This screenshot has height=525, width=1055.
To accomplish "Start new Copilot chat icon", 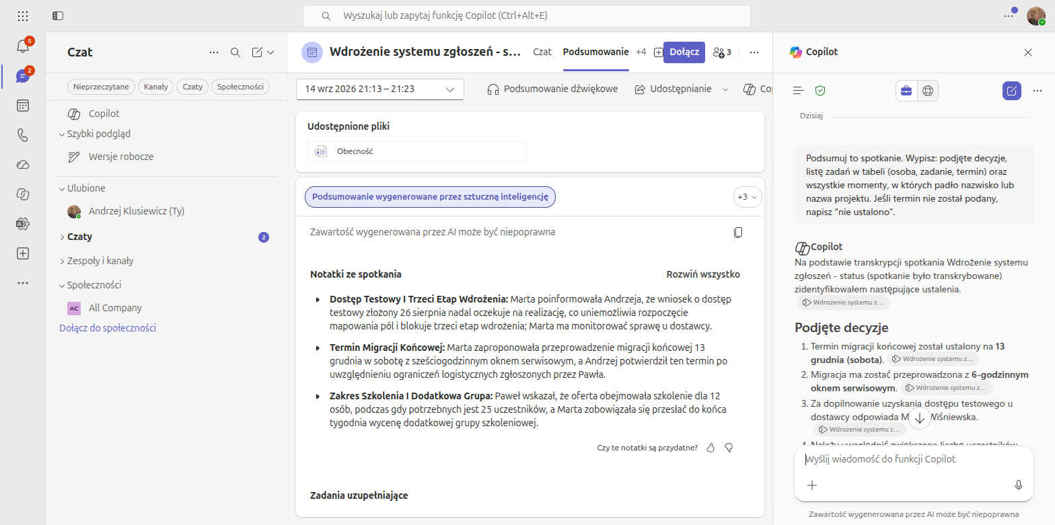I will coord(1012,90).
